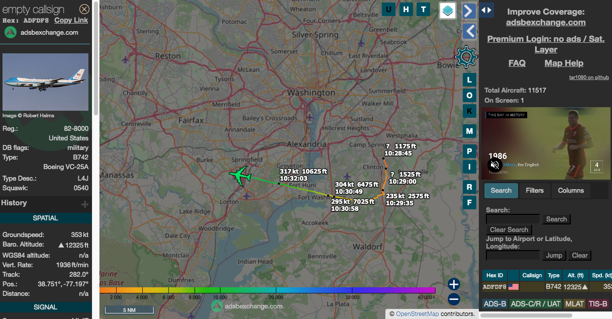Click the adsbexchange.com logo on the map

(x=247, y=306)
